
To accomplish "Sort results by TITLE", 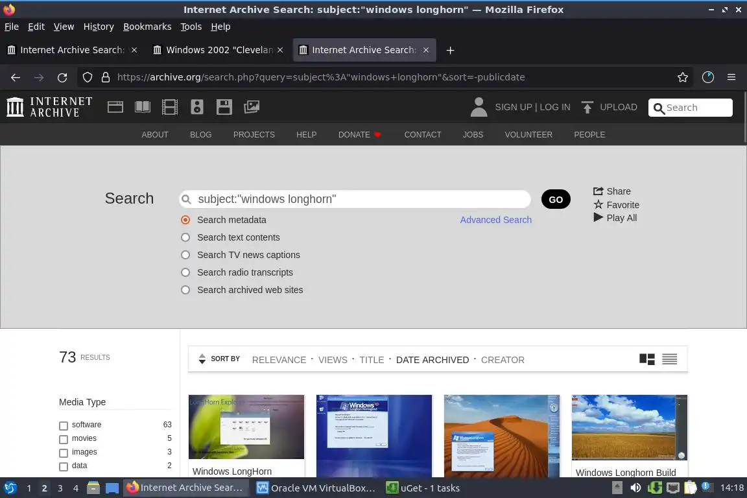I will [x=372, y=360].
